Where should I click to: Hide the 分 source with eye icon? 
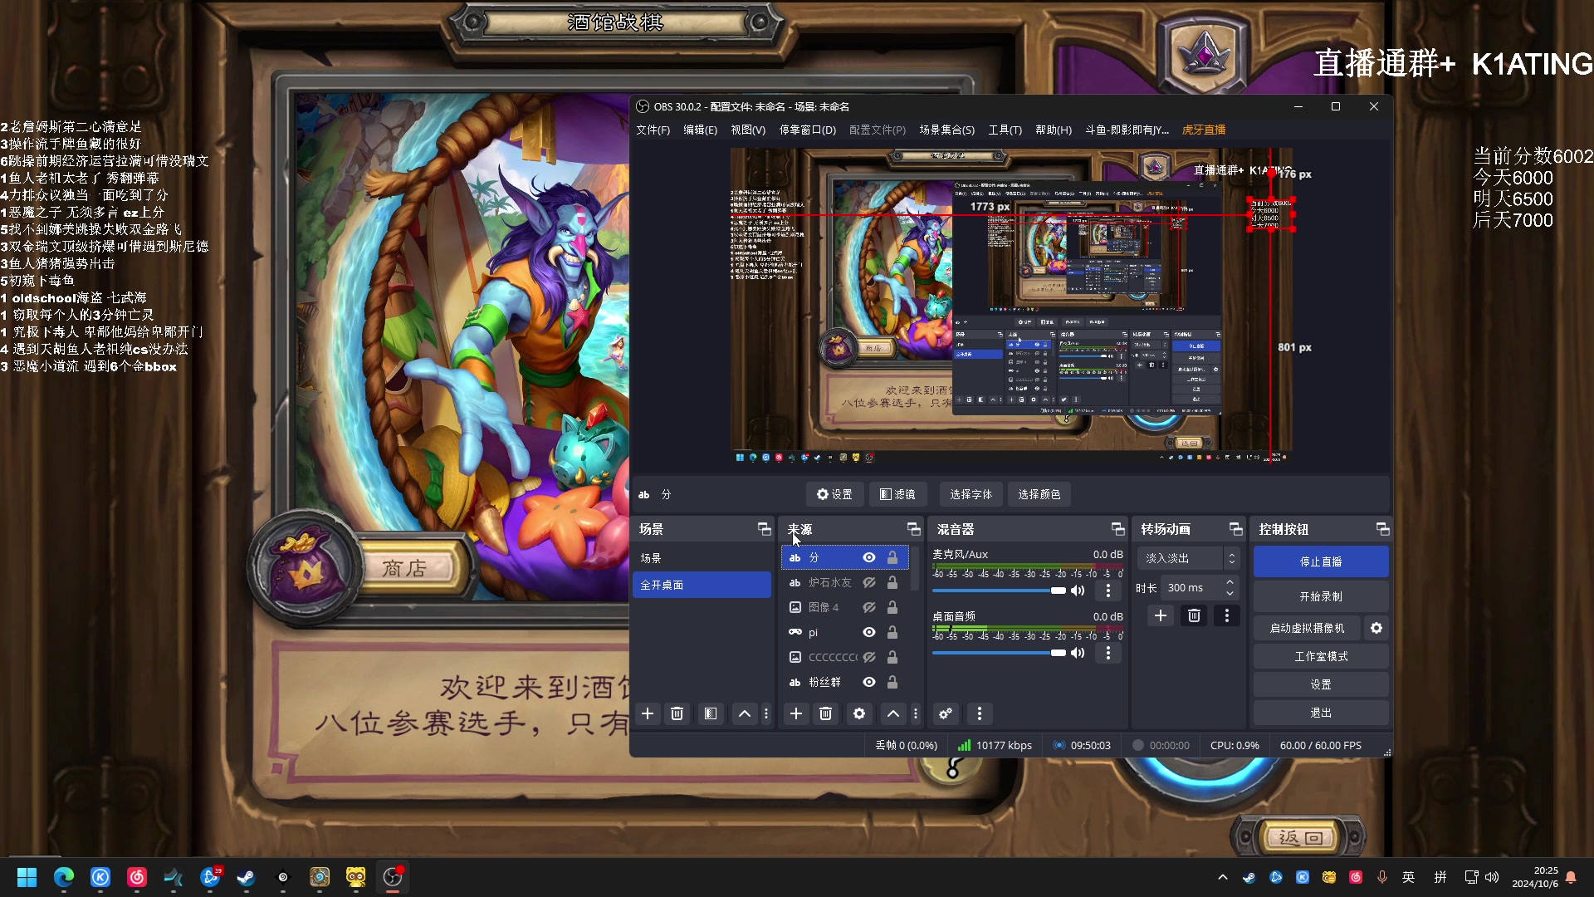coord(869,557)
